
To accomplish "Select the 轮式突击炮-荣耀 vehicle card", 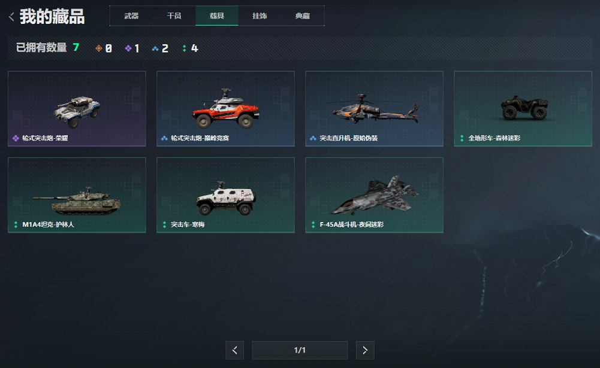I will tap(77, 108).
